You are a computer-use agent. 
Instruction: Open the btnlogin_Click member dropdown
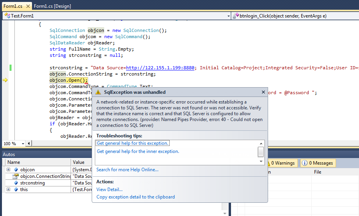pyautogui.click(x=295, y=16)
